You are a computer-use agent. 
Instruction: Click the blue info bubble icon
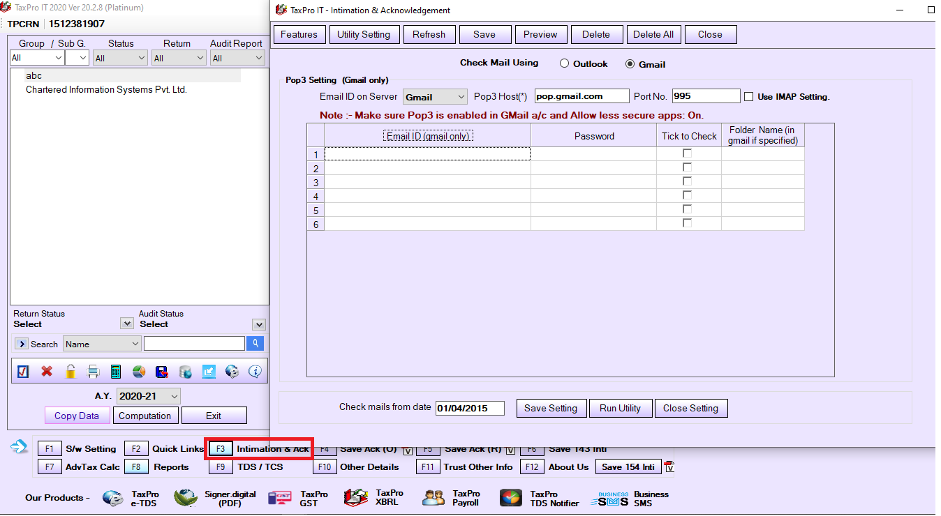(255, 372)
